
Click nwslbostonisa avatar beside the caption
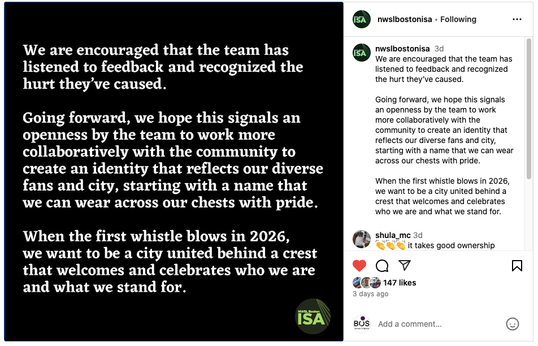point(362,52)
